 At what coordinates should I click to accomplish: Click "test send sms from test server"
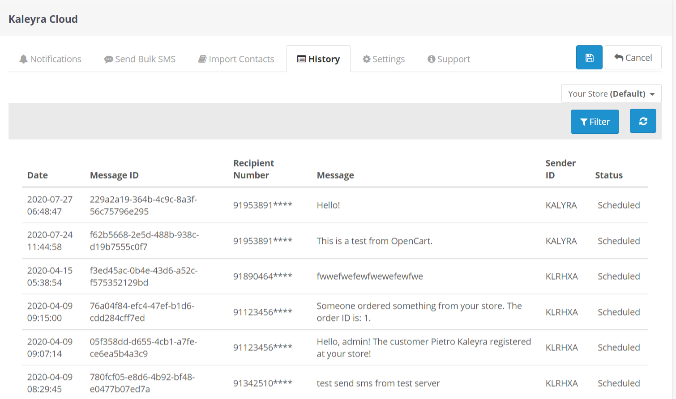coord(378,383)
